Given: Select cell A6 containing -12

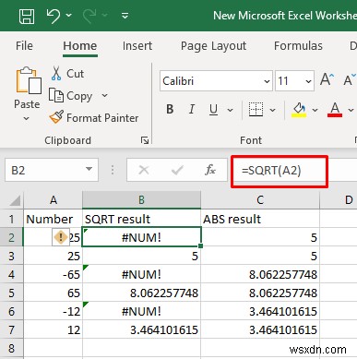Looking at the screenshot, I should click(53, 311).
